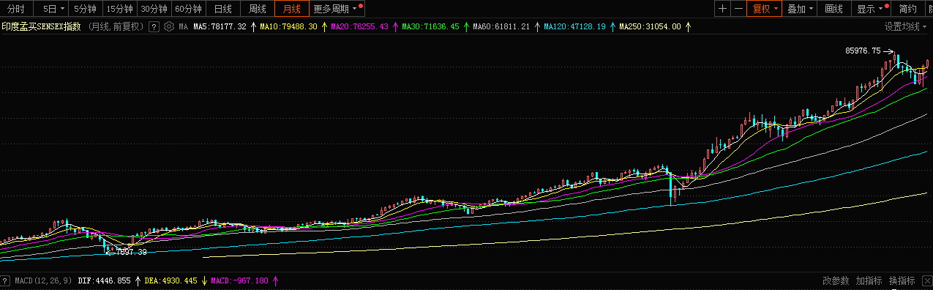
Task: Select the 月线 monthly chart tab
Action: 291,9
